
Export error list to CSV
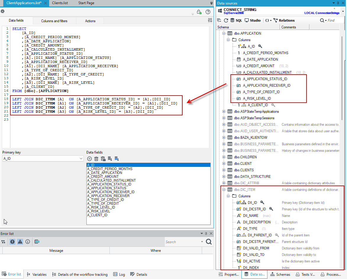pos(37,242)
